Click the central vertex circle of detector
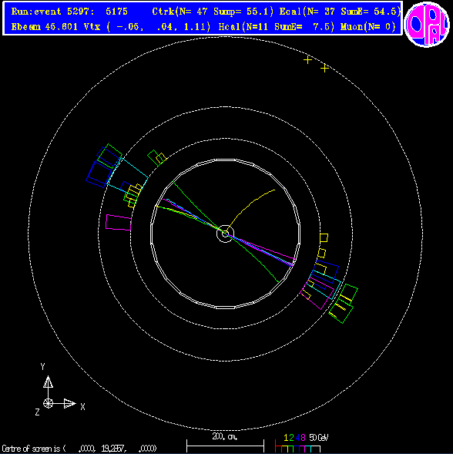The image size is (453, 454). [225, 234]
